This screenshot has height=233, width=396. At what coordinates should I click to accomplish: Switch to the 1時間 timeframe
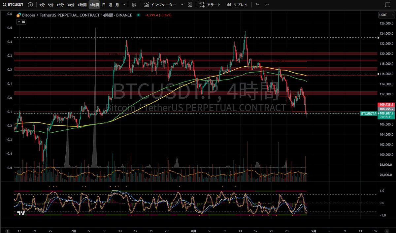click(82, 5)
